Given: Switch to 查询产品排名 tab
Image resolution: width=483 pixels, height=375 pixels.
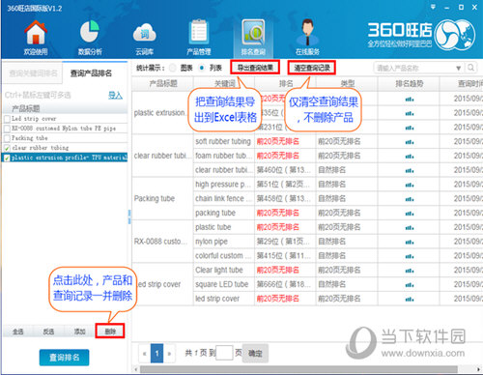Looking at the screenshot, I should (x=91, y=73).
